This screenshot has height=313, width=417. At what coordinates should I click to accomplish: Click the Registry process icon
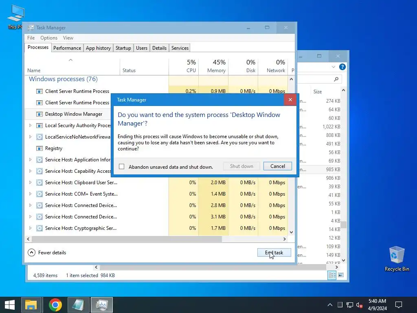pos(40,148)
